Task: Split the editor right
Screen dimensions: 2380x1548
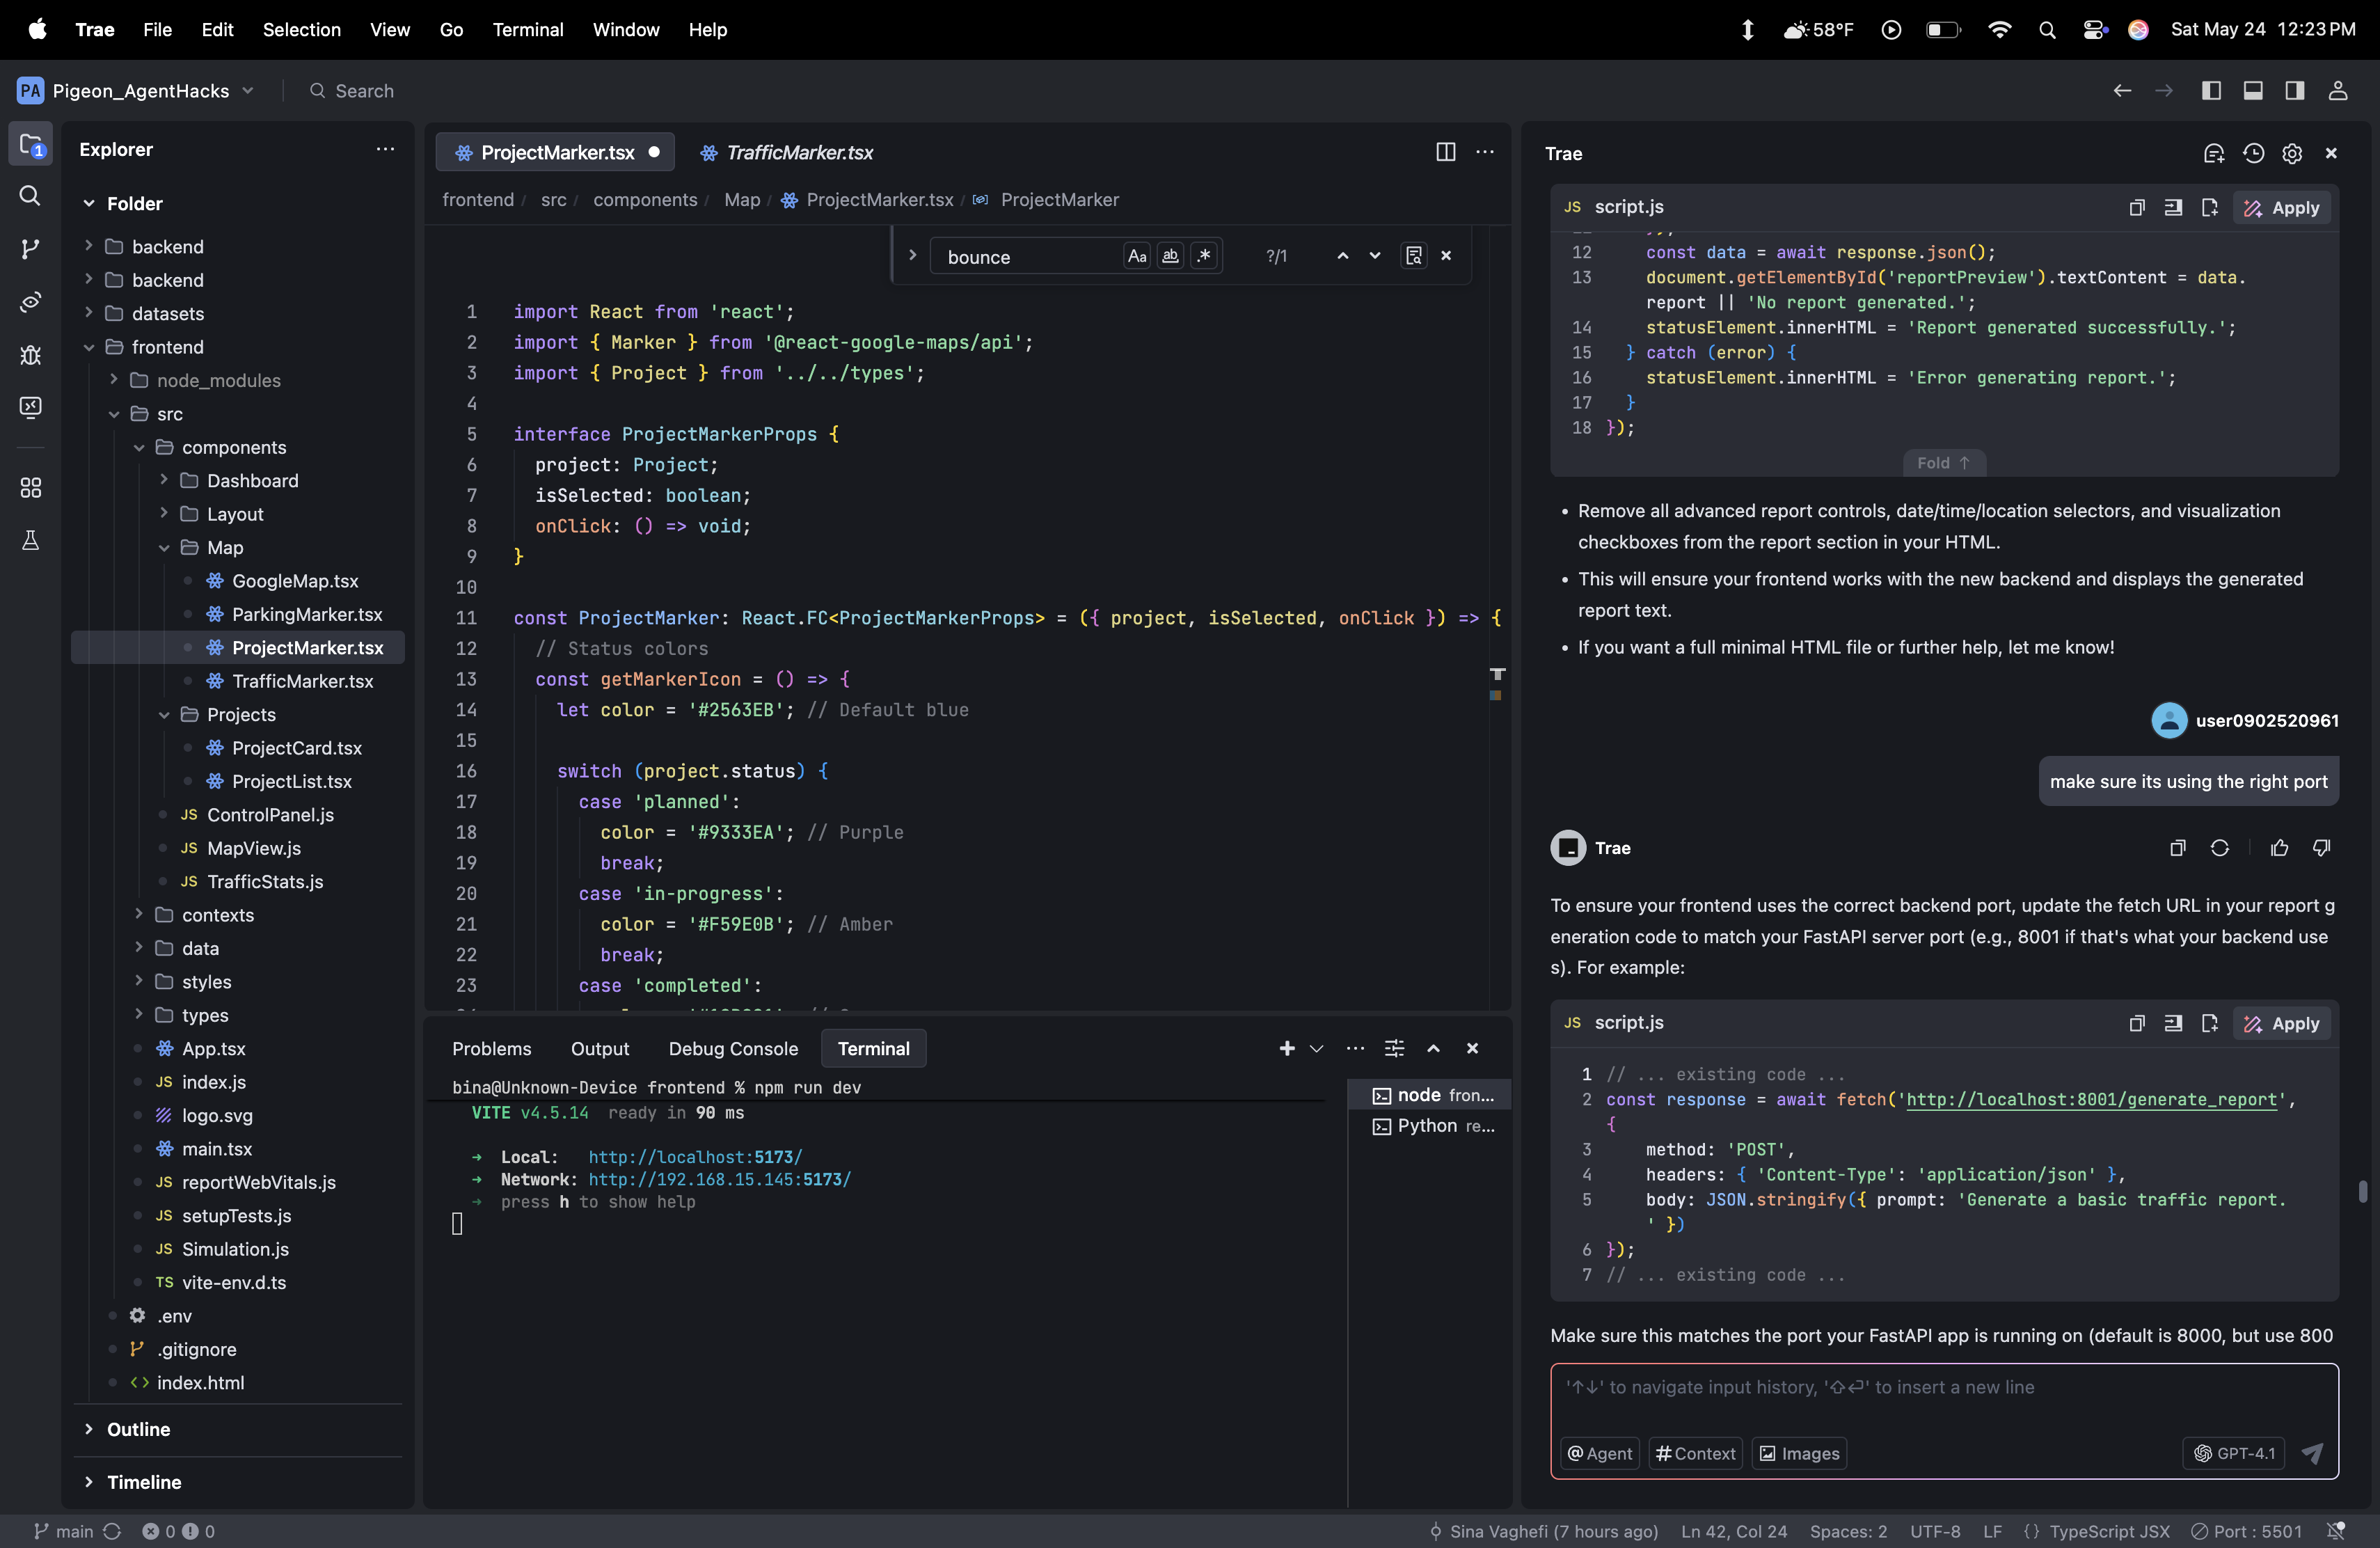Action: click(x=1445, y=152)
